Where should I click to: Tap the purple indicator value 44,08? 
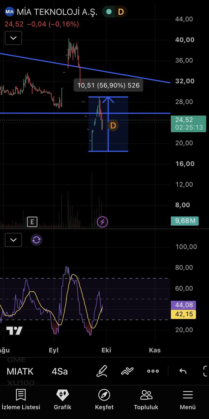coord(184,305)
